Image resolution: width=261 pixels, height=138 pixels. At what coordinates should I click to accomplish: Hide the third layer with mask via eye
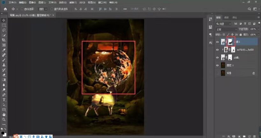pyautogui.click(x=217, y=58)
